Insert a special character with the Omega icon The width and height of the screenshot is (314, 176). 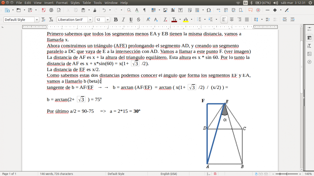[209, 10]
